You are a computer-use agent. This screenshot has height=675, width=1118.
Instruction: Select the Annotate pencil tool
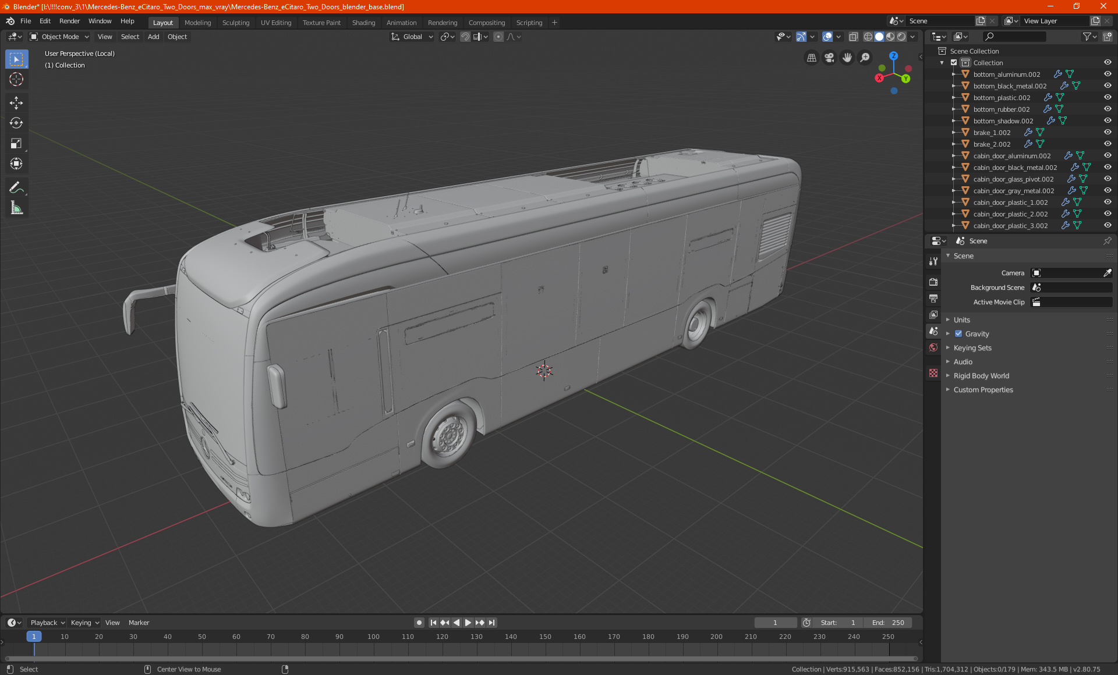pyautogui.click(x=16, y=187)
